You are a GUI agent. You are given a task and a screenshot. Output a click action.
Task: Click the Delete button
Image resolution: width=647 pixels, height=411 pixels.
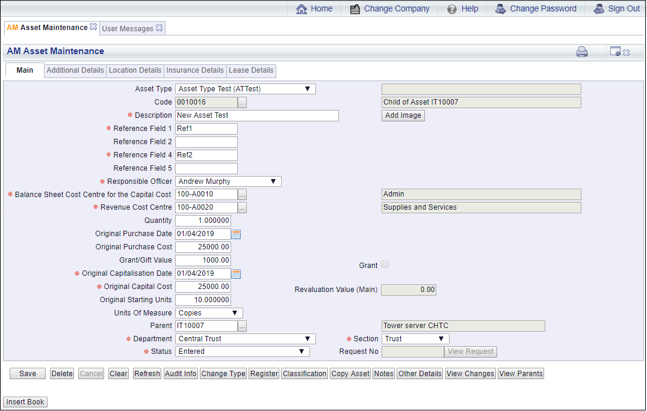[62, 374]
